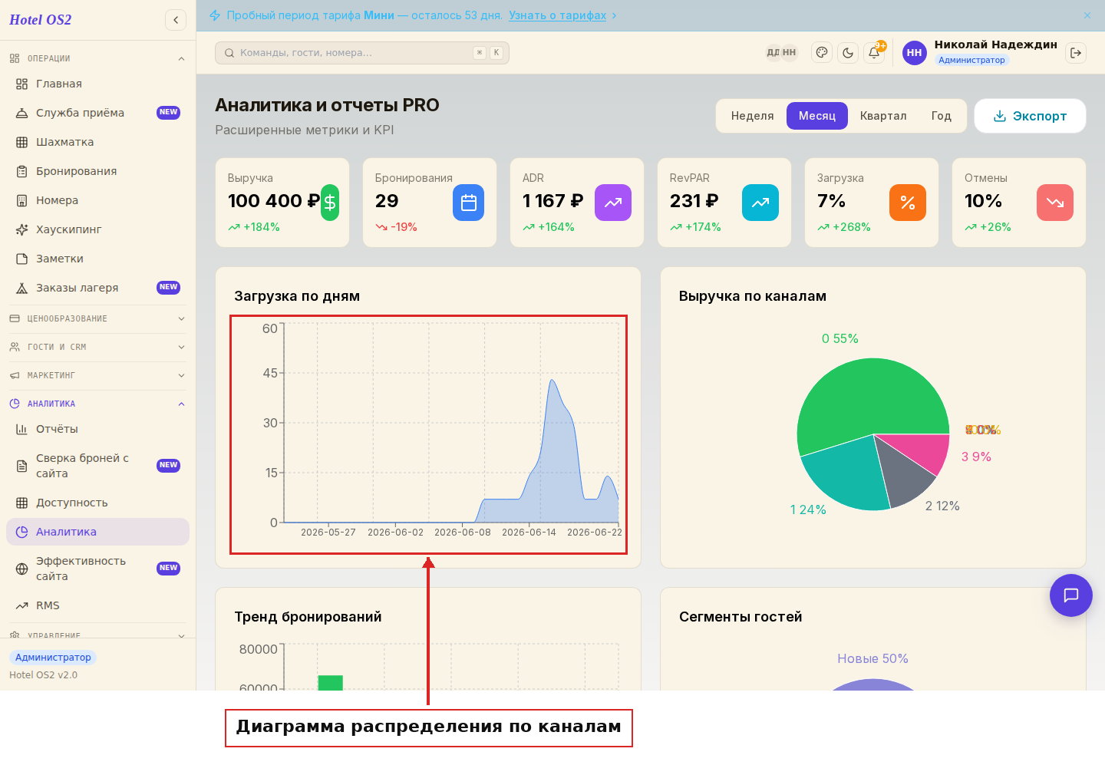Click the dollar revenue card icon
The image size is (1105, 765).
[x=330, y=203]
